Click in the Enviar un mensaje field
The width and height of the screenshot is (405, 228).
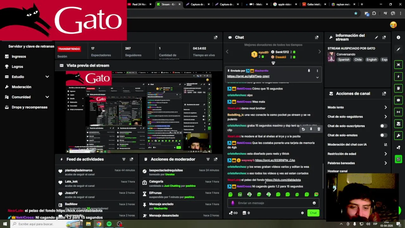273,203
